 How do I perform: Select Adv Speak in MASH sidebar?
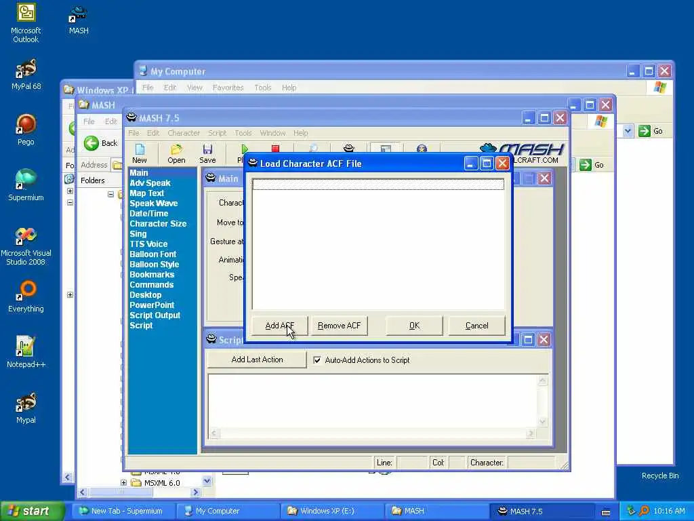(x=150, y=183)
